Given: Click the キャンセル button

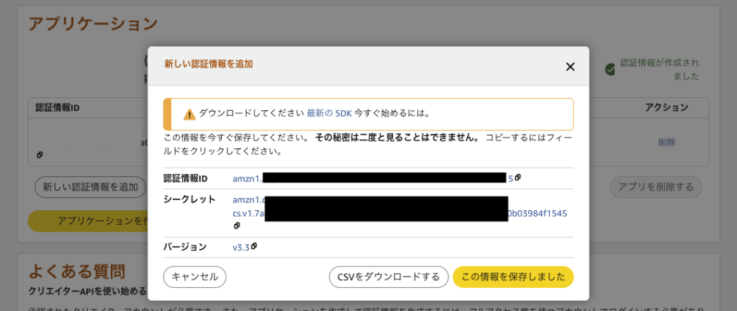Looking at the screenshot, I should 194,276.
